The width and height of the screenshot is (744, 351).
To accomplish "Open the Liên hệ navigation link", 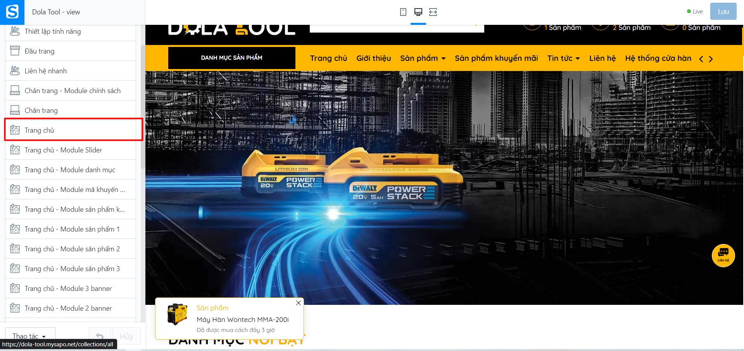I will coord(602,58).
